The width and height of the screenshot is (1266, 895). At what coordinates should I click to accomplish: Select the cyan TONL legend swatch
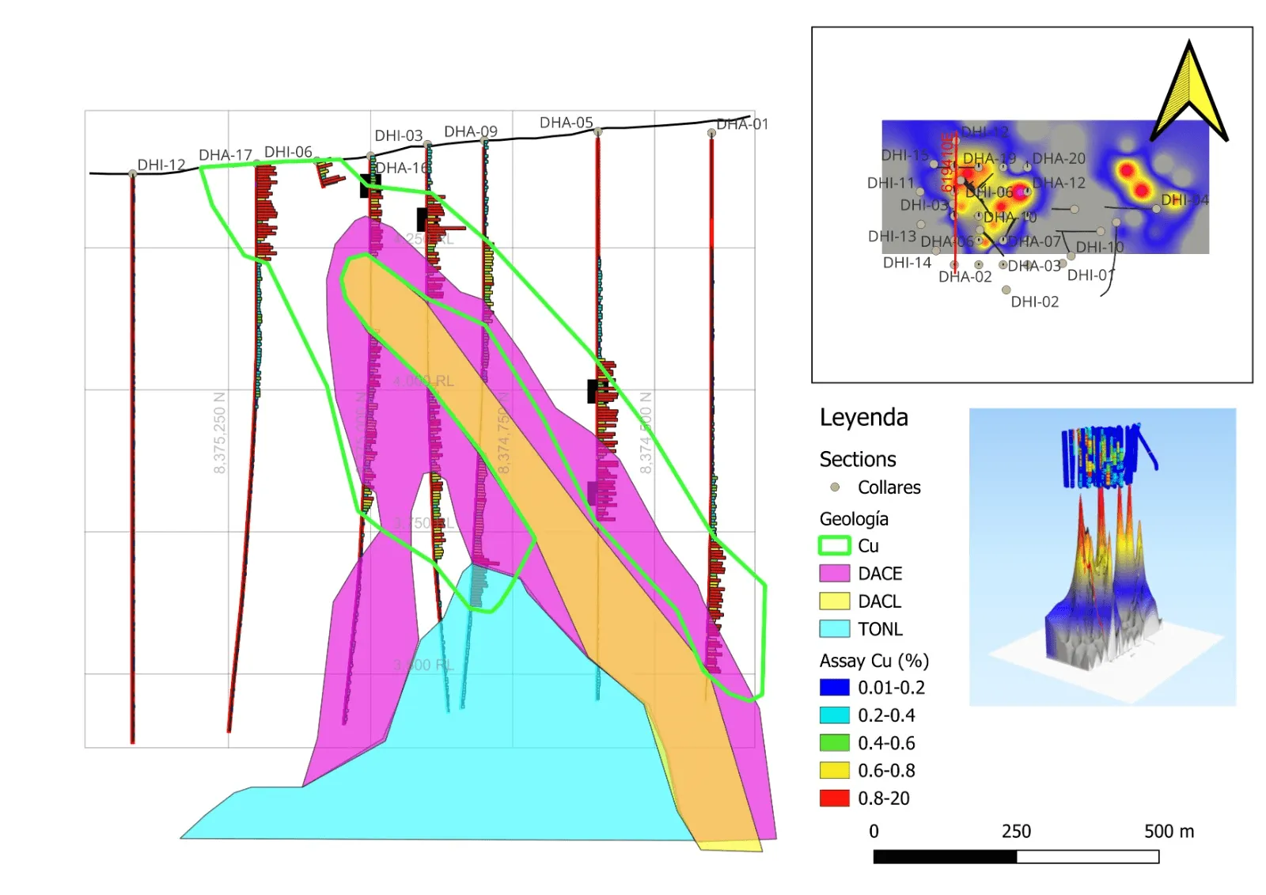pyautogui.click(x=834, y=628)
